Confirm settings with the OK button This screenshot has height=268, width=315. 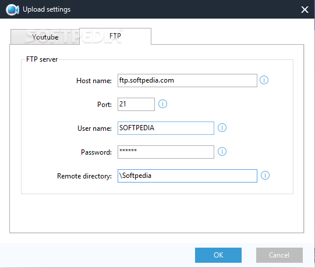[218, 255]
